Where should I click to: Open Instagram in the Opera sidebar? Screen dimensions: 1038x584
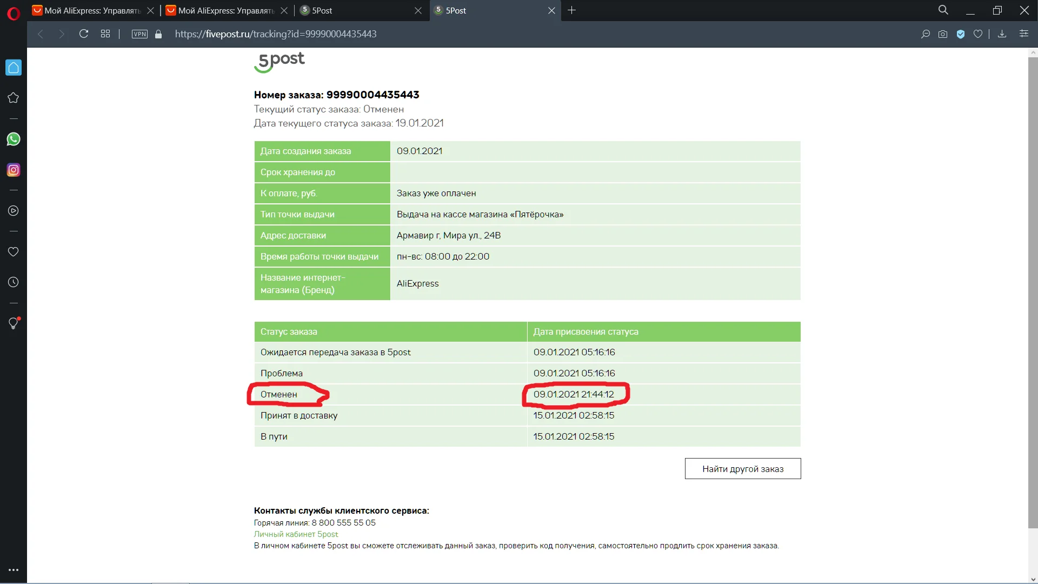[x=14, y=170]
